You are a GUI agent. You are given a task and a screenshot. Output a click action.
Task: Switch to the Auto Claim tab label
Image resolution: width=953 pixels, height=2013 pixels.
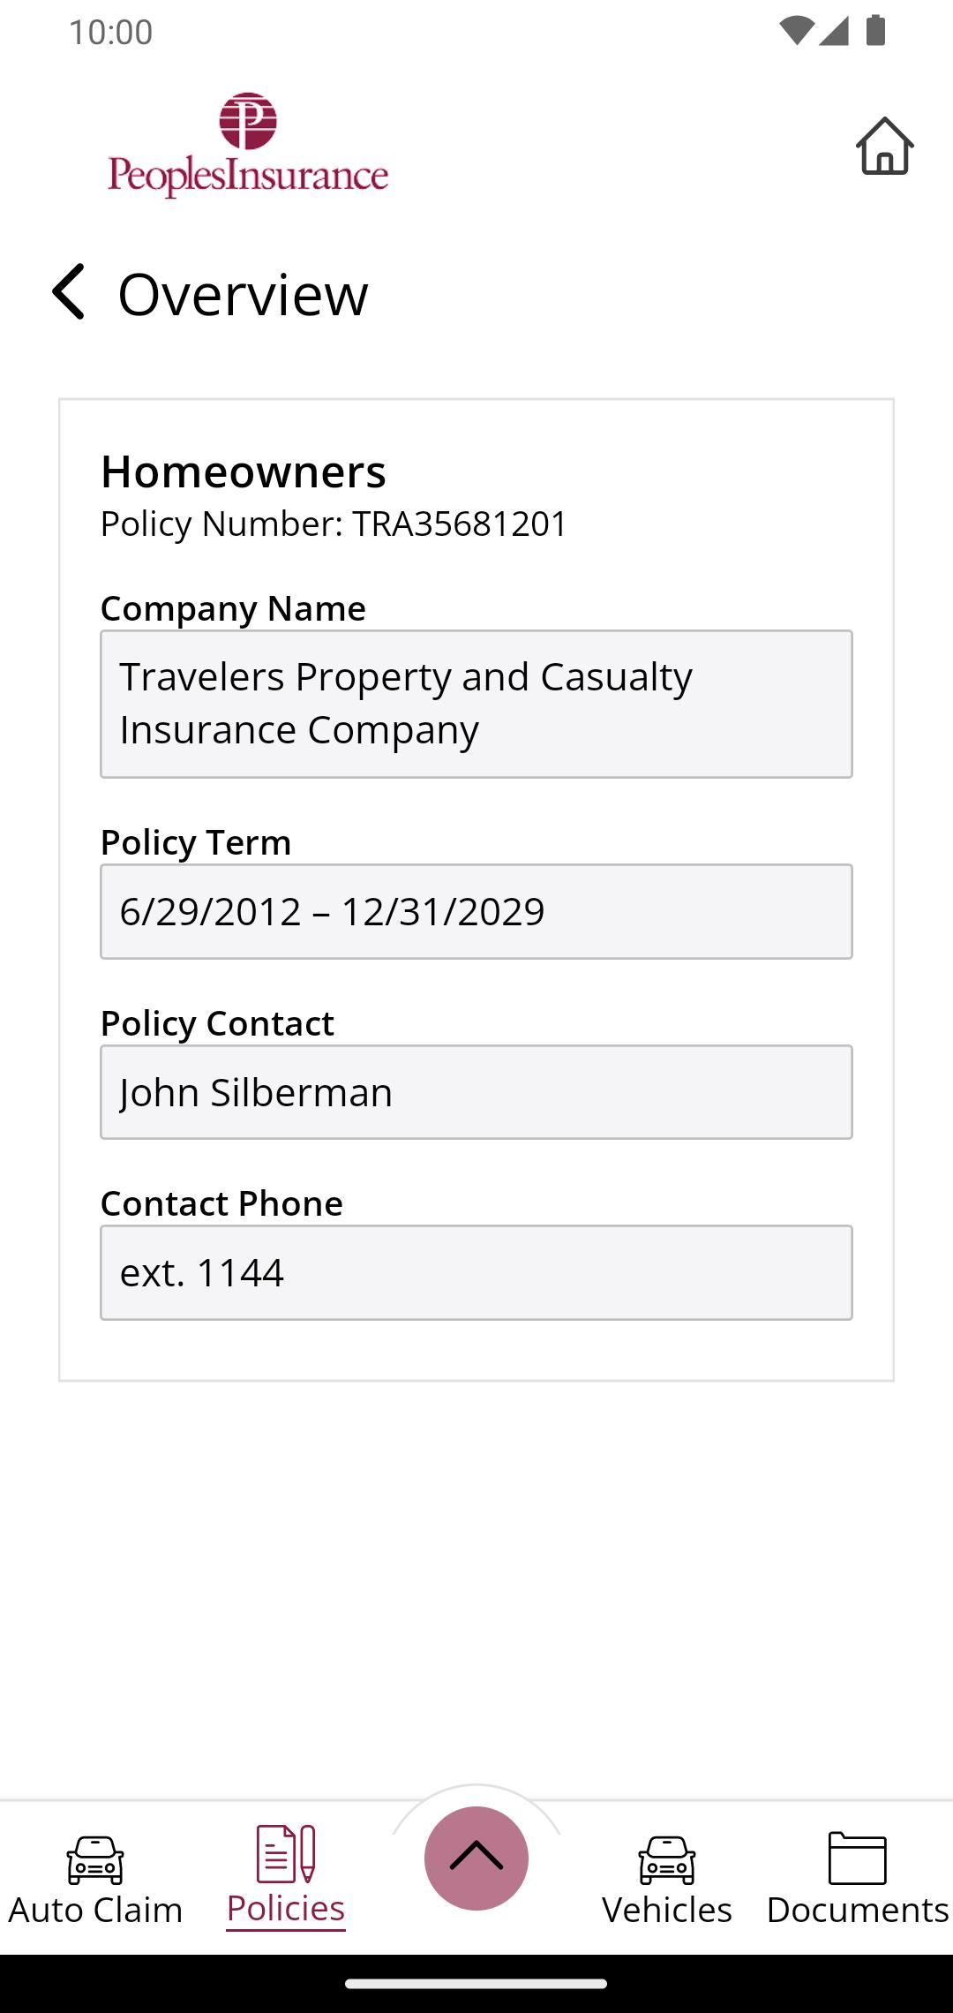[95, 1910]
